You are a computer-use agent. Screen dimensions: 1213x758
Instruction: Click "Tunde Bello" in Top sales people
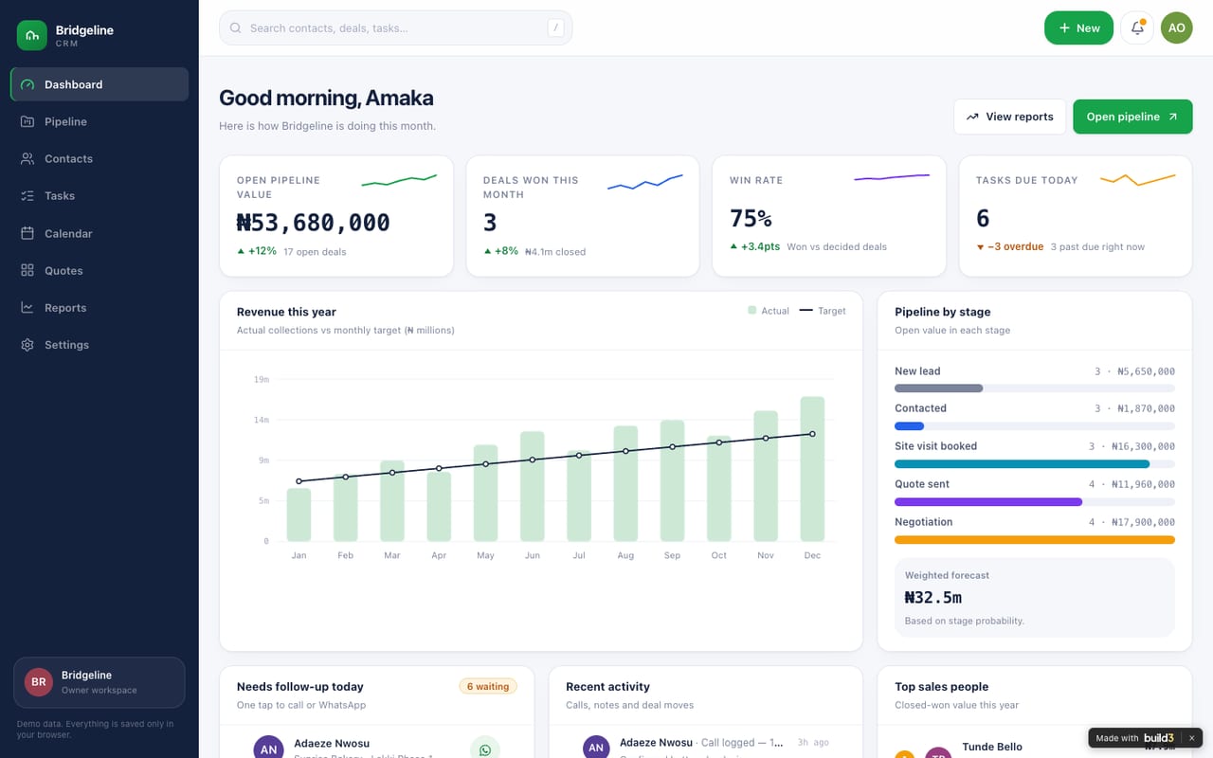(992, 747)
